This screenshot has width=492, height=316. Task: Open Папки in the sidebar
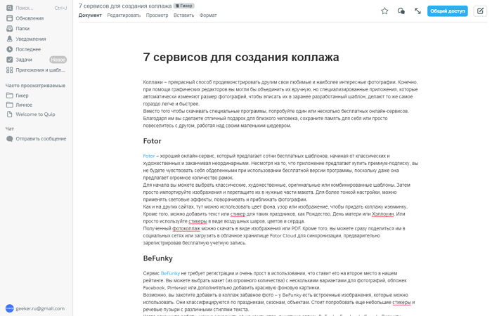(22, 29)
